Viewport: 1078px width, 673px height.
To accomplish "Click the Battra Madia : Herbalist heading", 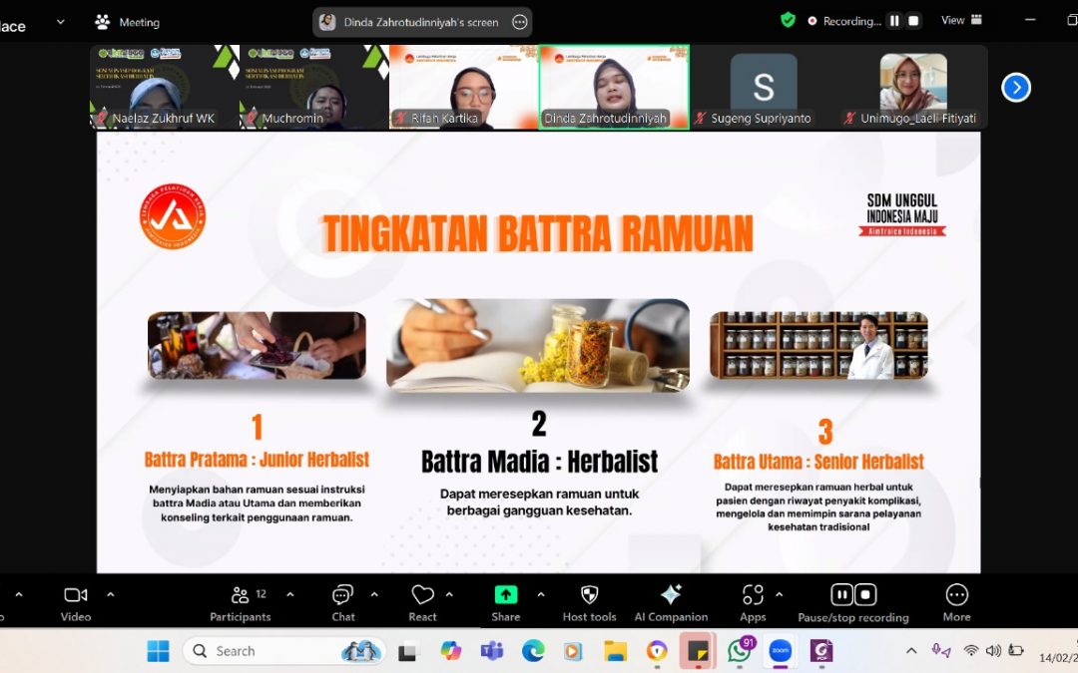I will click(540, 462).
